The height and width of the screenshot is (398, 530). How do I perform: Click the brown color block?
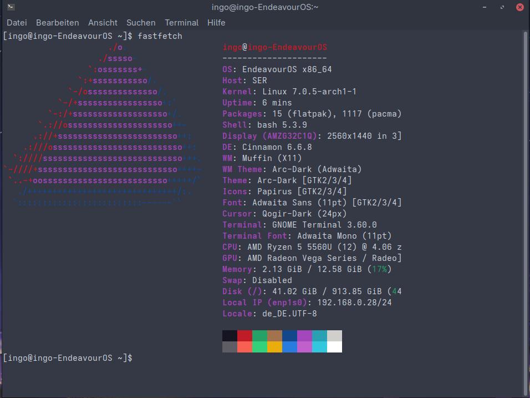(275, 336)
